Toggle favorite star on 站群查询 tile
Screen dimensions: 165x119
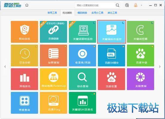[65, 46]
